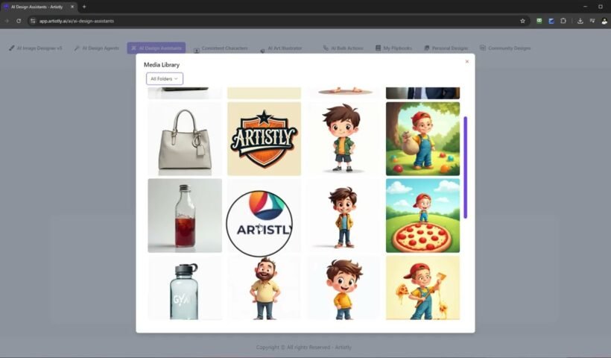Open the AI Art Illustrator tab

[x=282, y=48]
